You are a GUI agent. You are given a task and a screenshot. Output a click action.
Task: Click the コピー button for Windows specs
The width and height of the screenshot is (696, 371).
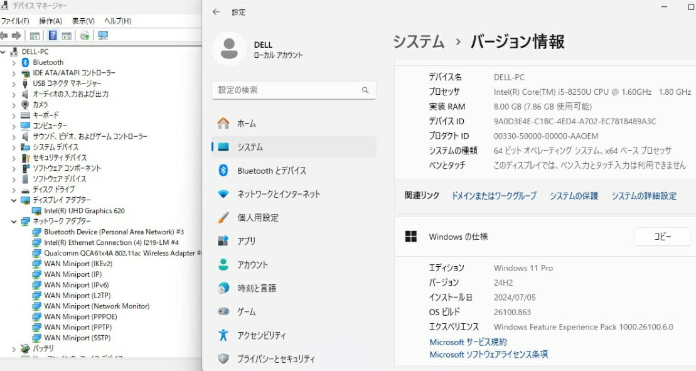point(662,237)
